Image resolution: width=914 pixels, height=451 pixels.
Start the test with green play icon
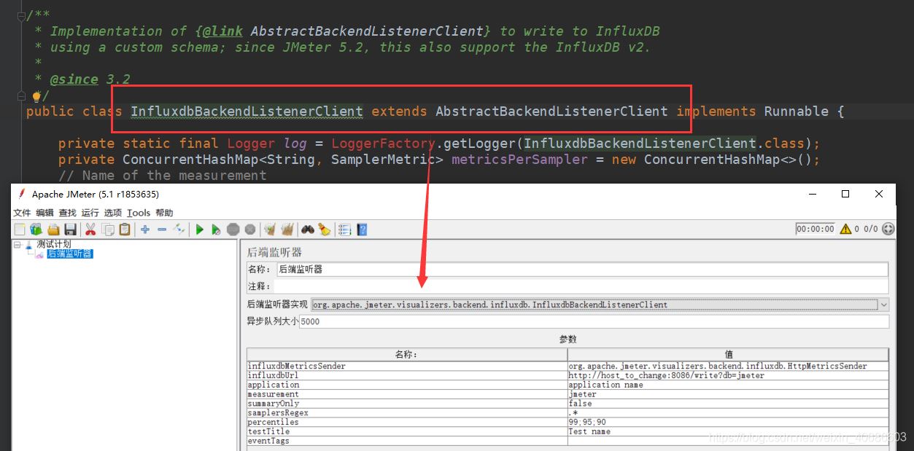point(199,230)
